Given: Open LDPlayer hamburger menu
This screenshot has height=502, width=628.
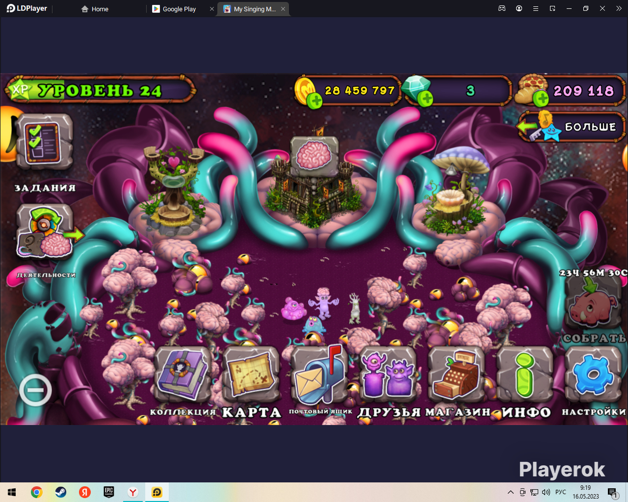Looking at the screenshot, I should tap(536, 9).
